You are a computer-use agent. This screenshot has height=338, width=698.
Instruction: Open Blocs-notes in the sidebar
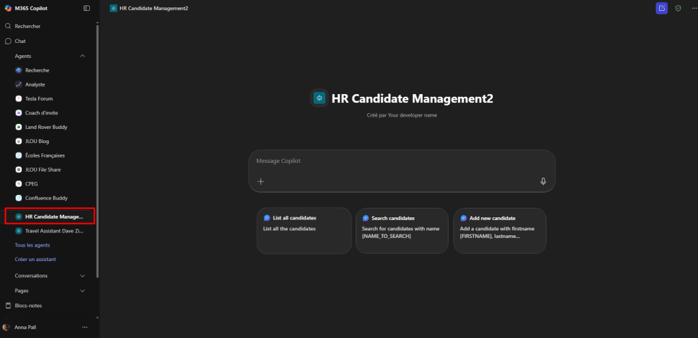tap(28, 305)
